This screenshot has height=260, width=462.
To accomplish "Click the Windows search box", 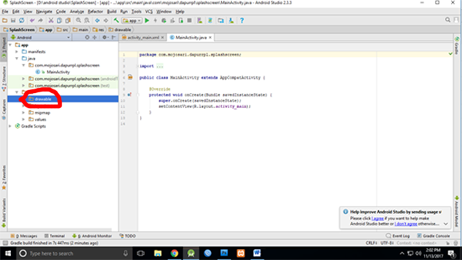I will 74,253.
